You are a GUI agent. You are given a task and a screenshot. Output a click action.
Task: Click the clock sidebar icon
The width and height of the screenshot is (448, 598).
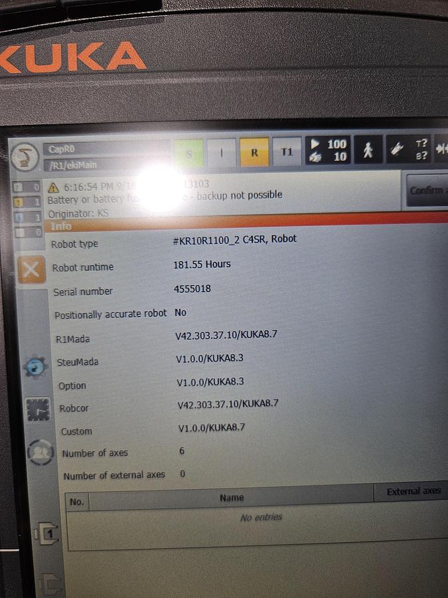coord(38,409)
